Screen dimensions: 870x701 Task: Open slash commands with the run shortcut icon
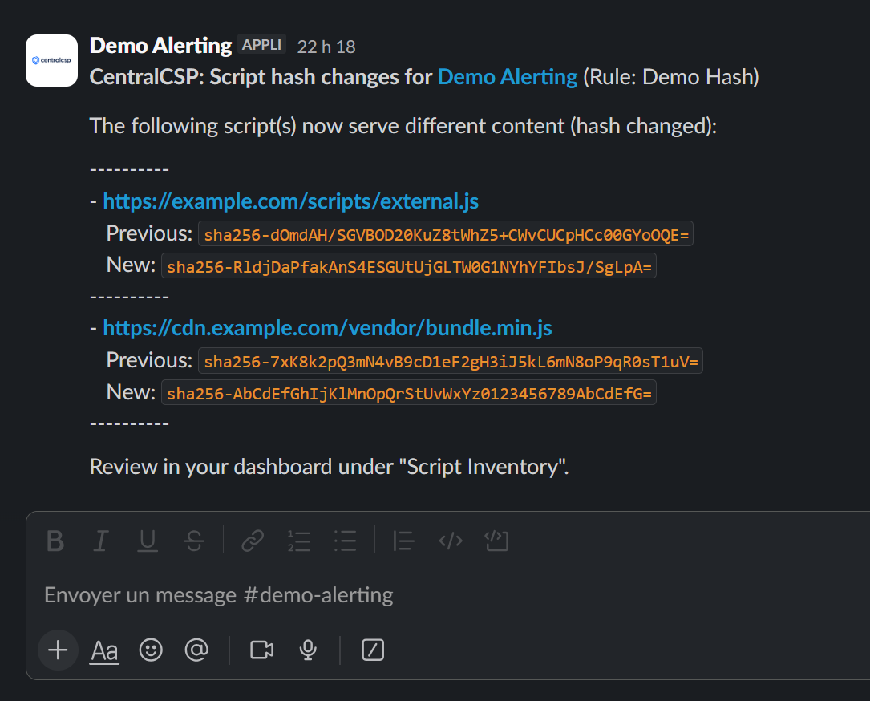[x=372, y=650]
